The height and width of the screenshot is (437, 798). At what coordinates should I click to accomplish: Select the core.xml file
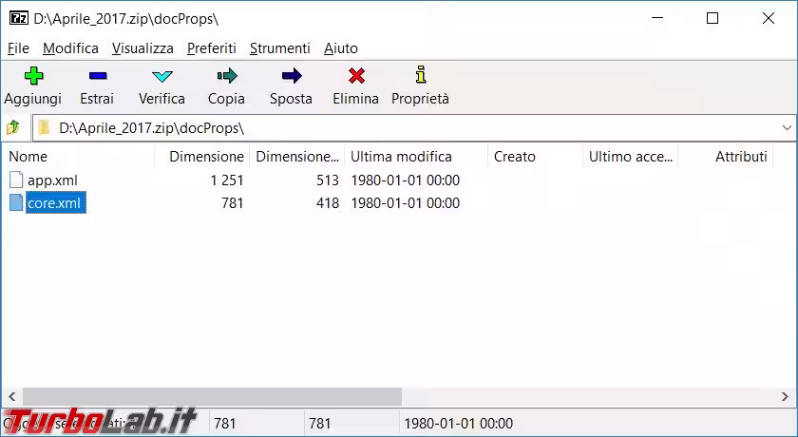(x=56, y=203)
